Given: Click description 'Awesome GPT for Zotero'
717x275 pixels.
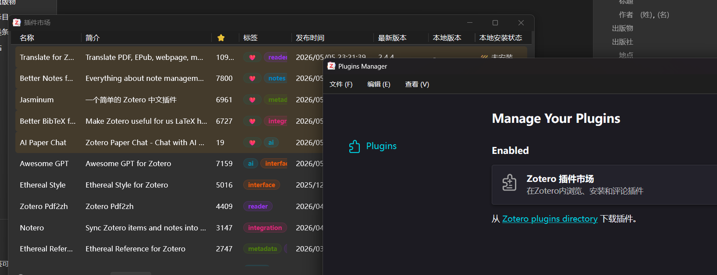Looking at the screenshot, I should tap(128, 164).
